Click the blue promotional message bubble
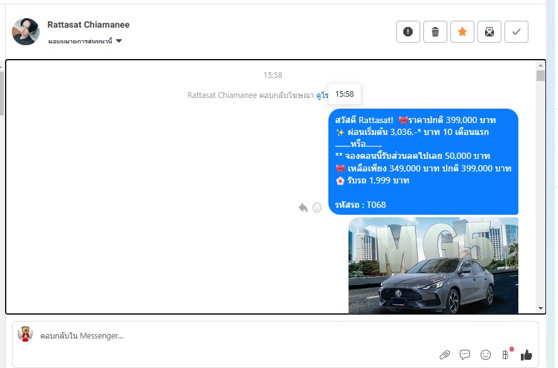 [x=423, y=161]
